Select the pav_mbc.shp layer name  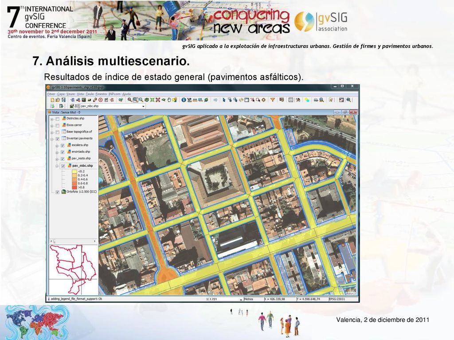tap(82, 166)
